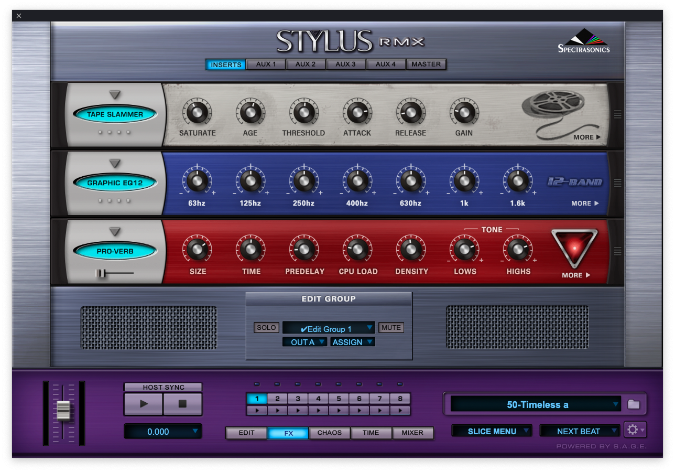Open Tape Slammer effect selector arrow
Image resolution: width=675 pixels, height=472 pixels.
(115, 95)
